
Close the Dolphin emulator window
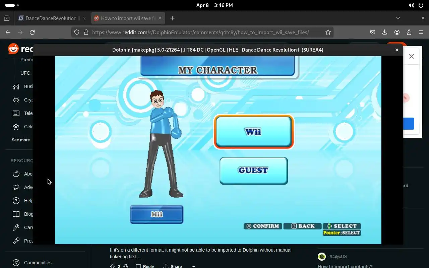[396, 50]
